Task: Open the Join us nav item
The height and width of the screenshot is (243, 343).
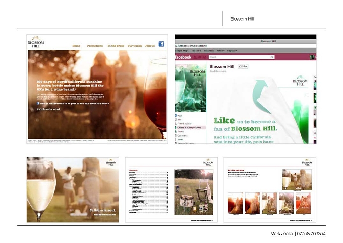Action: click(x=150, y=46)
